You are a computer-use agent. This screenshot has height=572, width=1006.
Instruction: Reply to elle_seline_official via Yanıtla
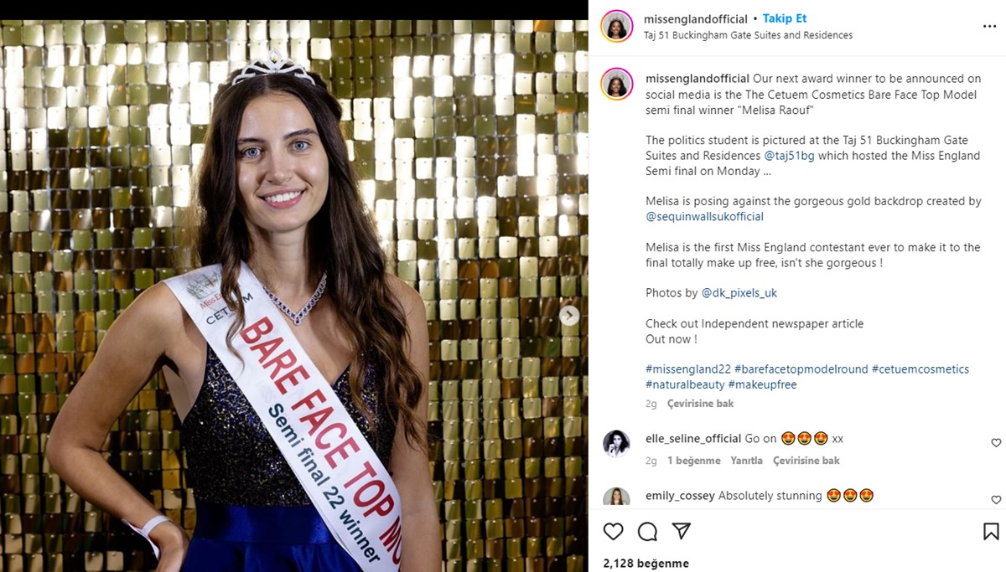pyautogui.click(x=746, y=461)
